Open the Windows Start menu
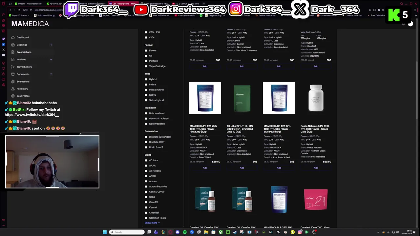 tap(105, 232)
